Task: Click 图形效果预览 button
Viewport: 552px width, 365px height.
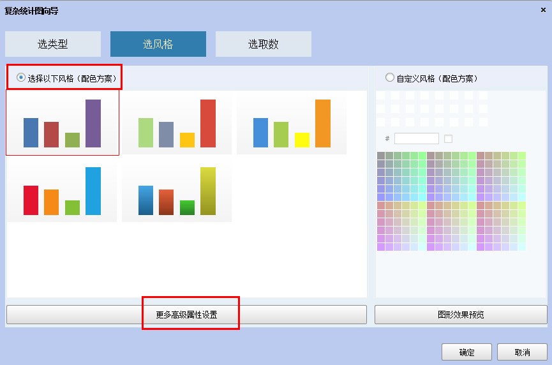Action: tap(461, 315)
